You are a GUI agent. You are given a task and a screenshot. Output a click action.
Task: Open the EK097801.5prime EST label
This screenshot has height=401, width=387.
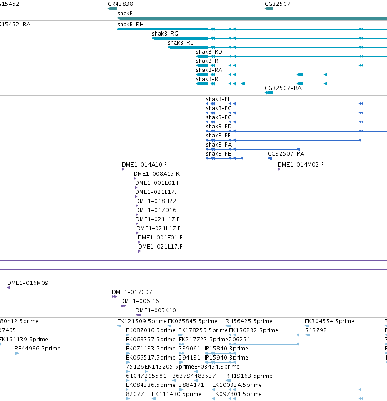coord(237,394)
